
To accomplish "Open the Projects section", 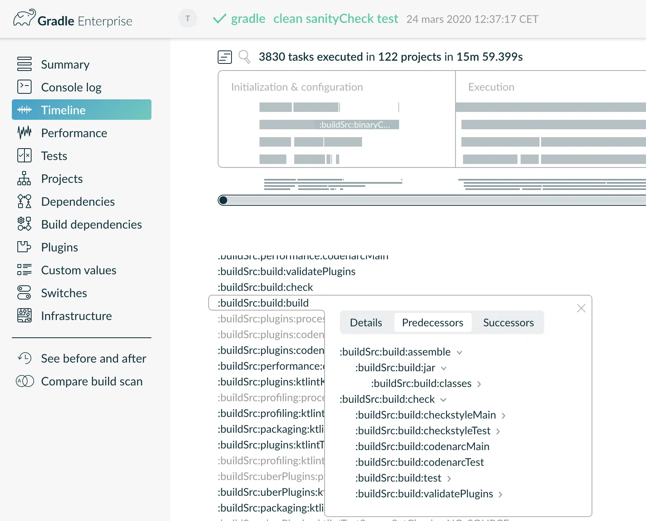I will (62, 179).
